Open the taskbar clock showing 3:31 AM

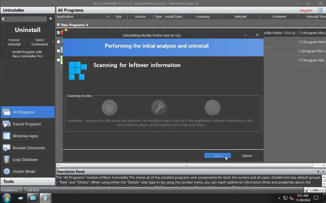point(303,198)
